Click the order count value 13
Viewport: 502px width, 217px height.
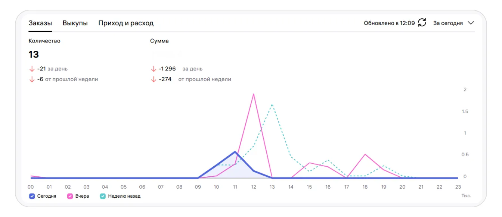pos(34,54)
